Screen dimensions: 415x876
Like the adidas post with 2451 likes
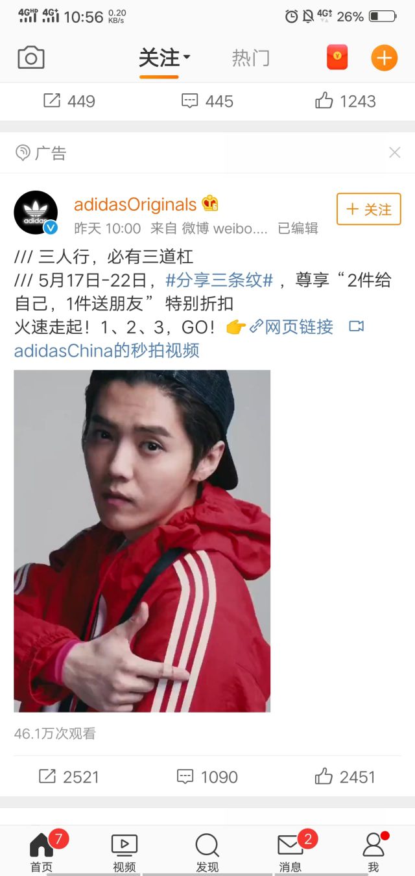pos(345,777)
